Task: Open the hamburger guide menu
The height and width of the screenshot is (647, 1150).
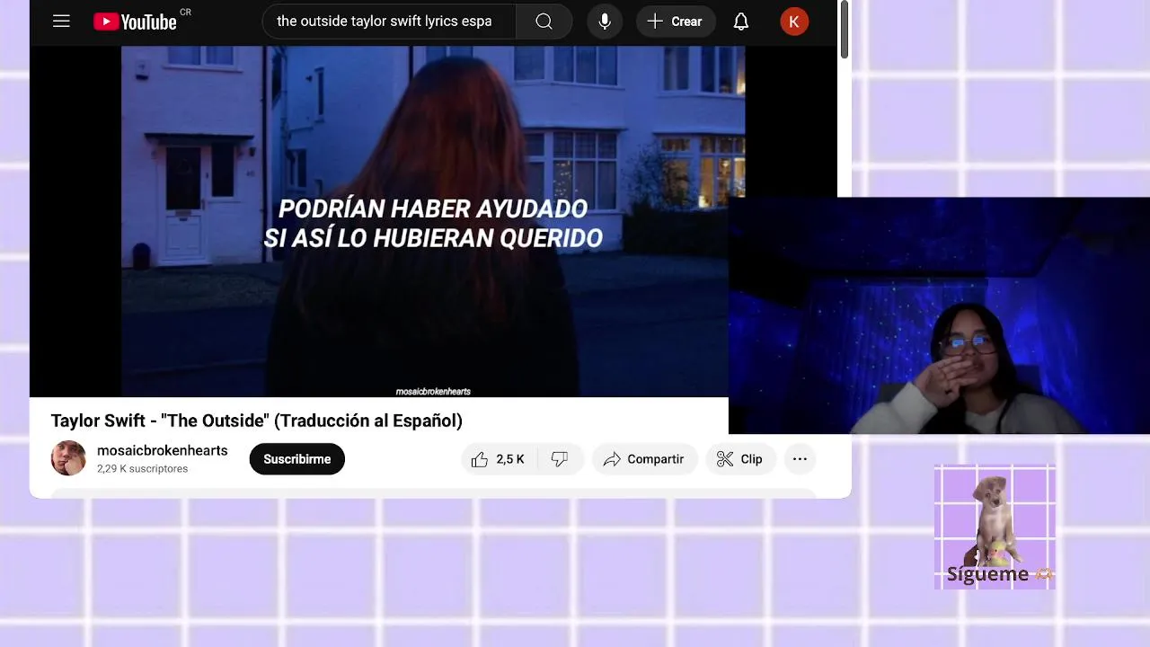Action: click(x=61, y=22)
